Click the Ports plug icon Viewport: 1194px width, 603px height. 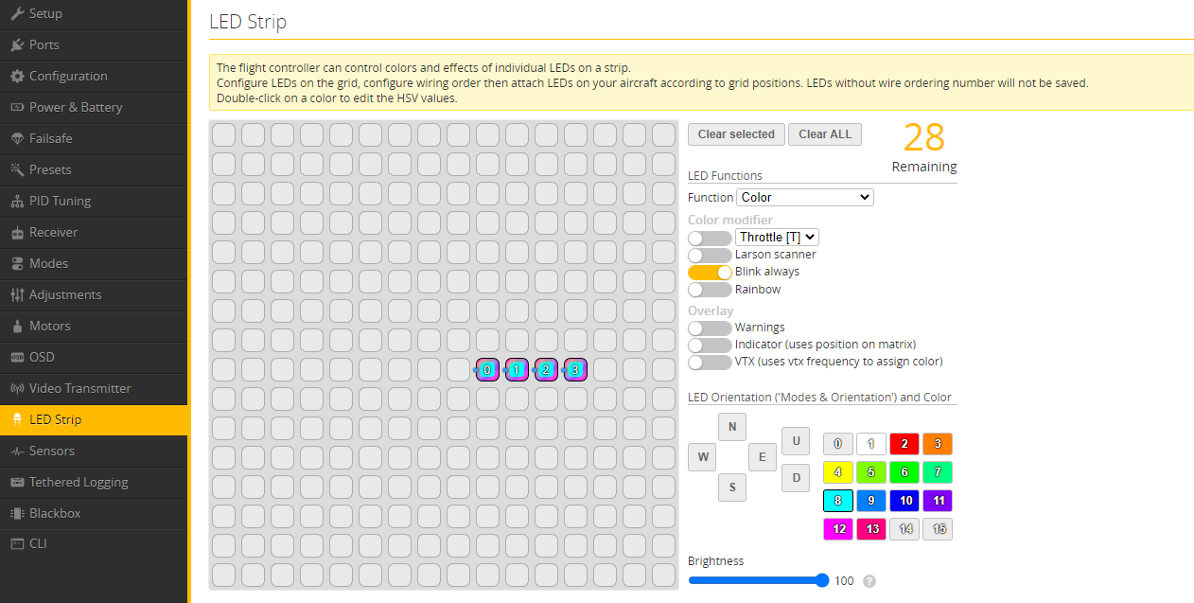17,44
